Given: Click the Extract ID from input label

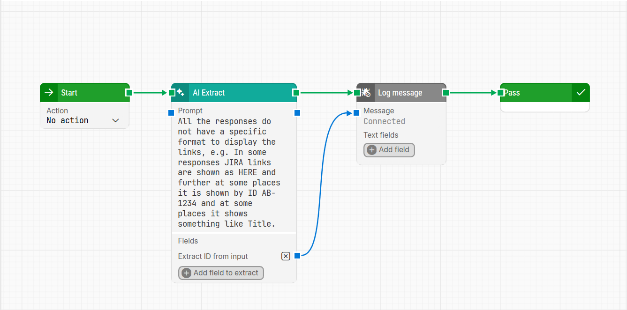Looking at the screenshot, I should click(x=213, y=257).
